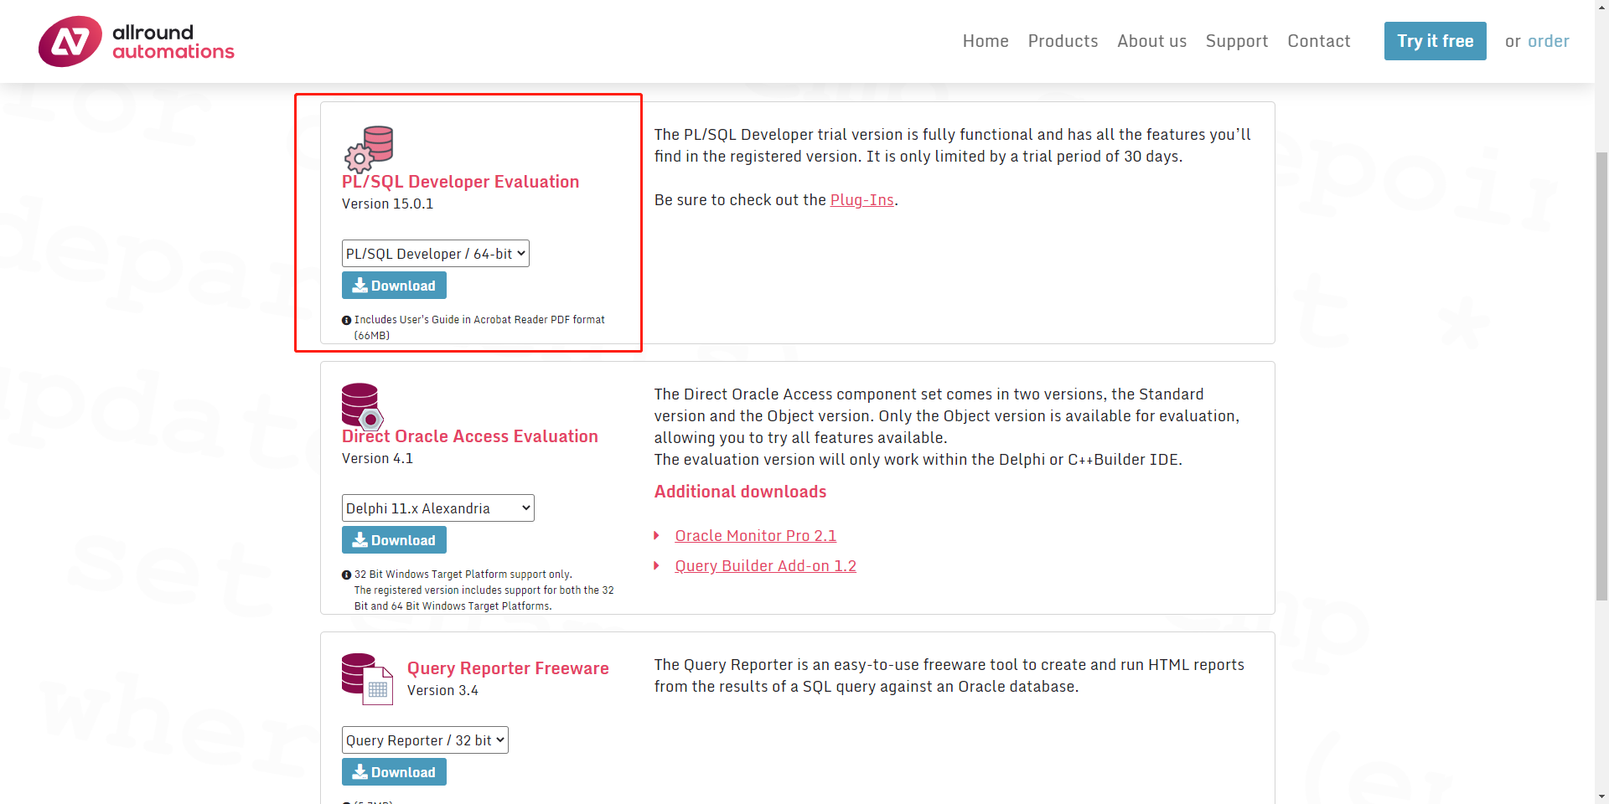This screenshot has width=1609, height=804.
Task: Click the red arrow bullet before Query Builder Add-on
Action: click(657, 566)
